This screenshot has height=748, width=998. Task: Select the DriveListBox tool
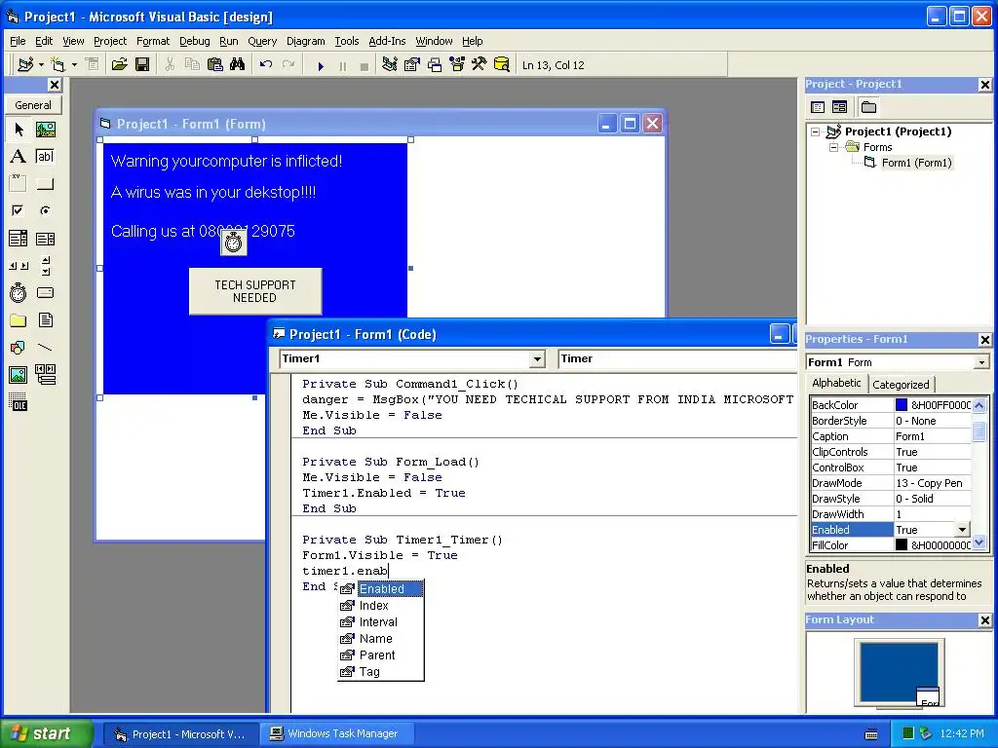45,292
